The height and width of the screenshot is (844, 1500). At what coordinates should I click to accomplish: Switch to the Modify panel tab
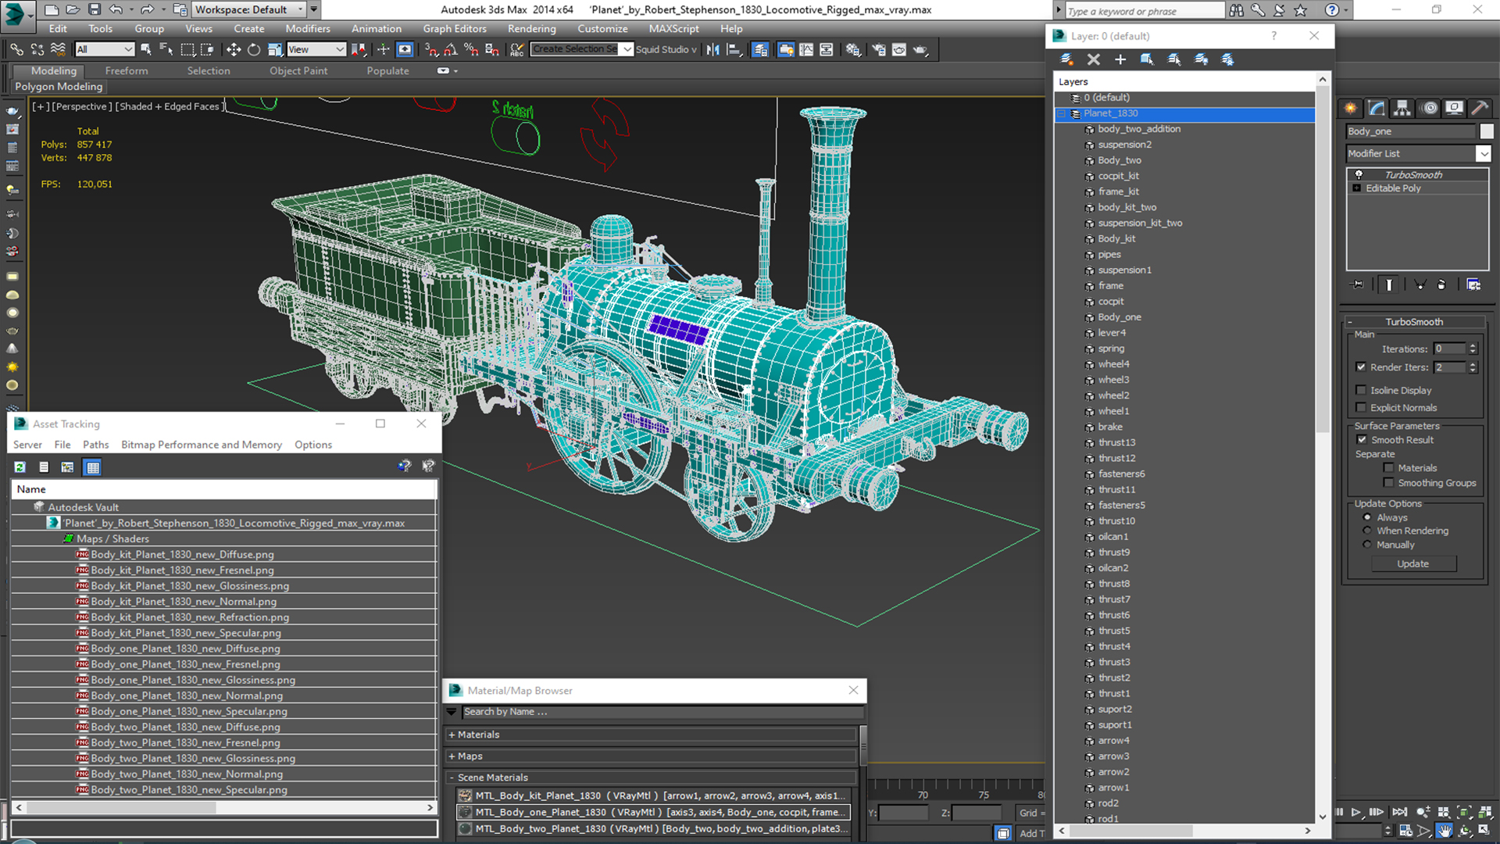click(x=1377, y=108)
